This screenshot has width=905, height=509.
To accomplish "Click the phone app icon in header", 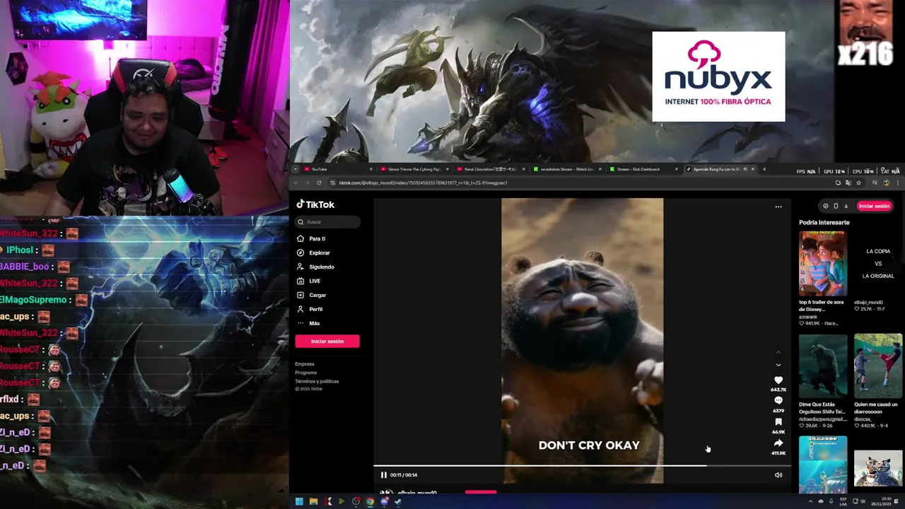I will click(x=836, y=206).
